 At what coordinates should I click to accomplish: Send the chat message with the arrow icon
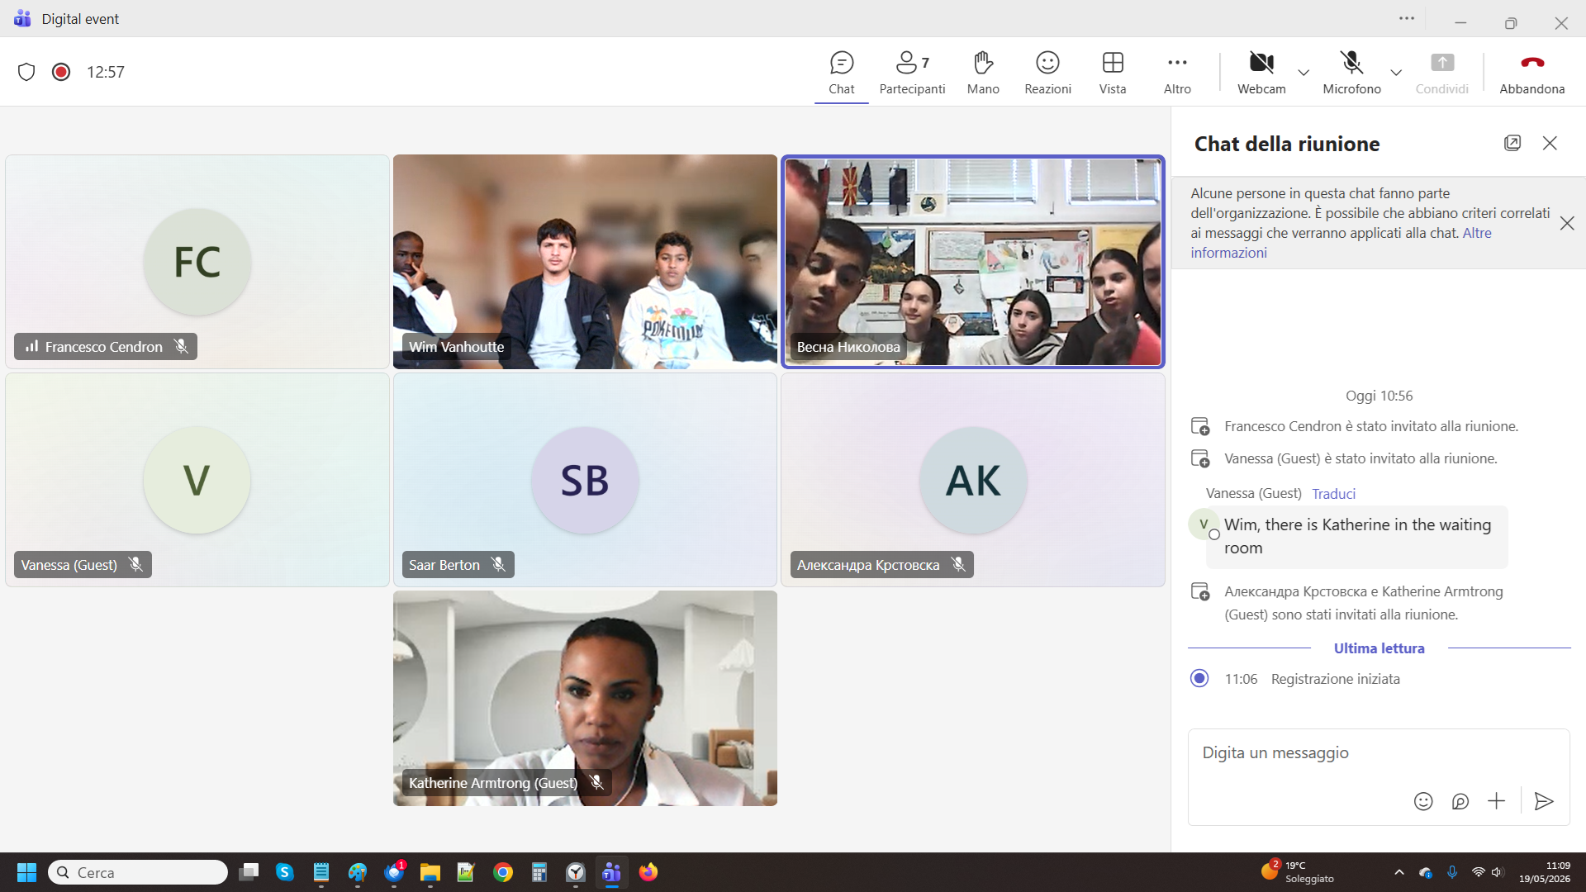(x=1543, y=801)
